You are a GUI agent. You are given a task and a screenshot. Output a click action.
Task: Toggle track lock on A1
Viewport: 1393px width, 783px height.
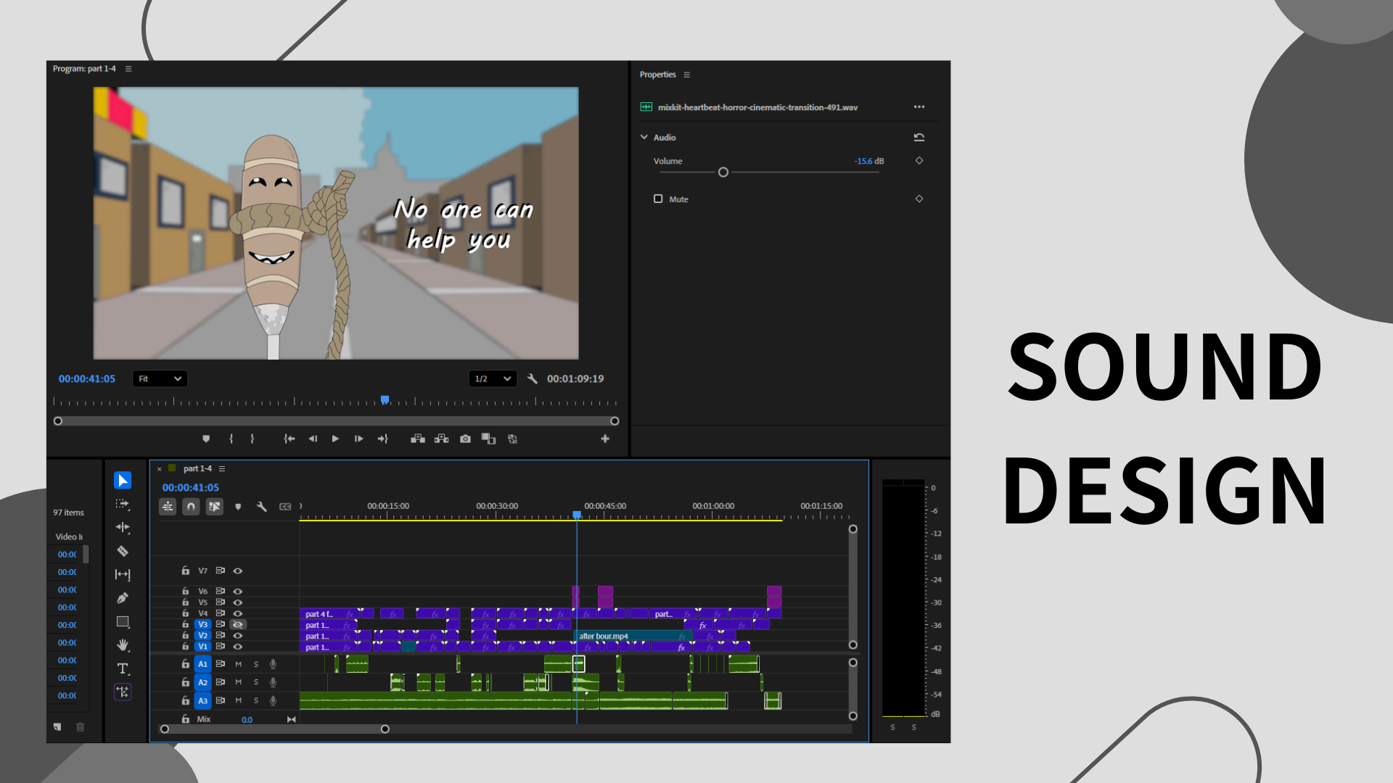coord(186,664)
